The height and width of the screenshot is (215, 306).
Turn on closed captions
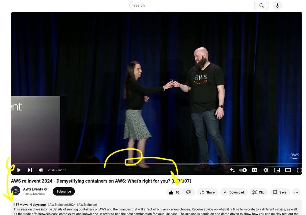pyautogui.click(x=255, y=170)
